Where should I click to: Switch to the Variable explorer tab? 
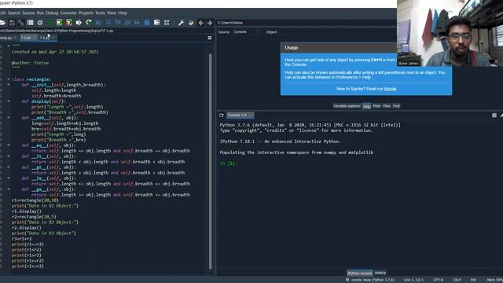tap(347, 106)
